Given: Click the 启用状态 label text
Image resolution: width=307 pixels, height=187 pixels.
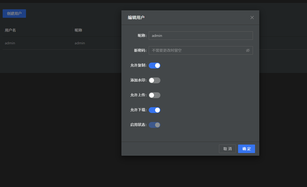Looking at the screenshot, I should (x=138, y=125).
